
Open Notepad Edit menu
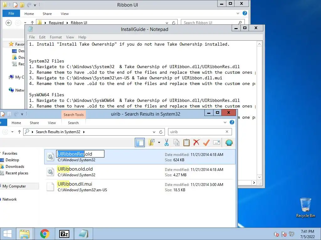click(42, 37)
